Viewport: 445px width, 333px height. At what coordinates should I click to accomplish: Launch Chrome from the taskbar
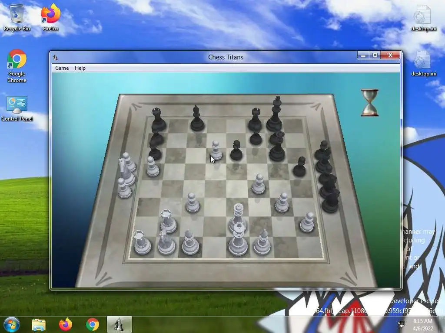pyautogui.click(x=92, y=324)
